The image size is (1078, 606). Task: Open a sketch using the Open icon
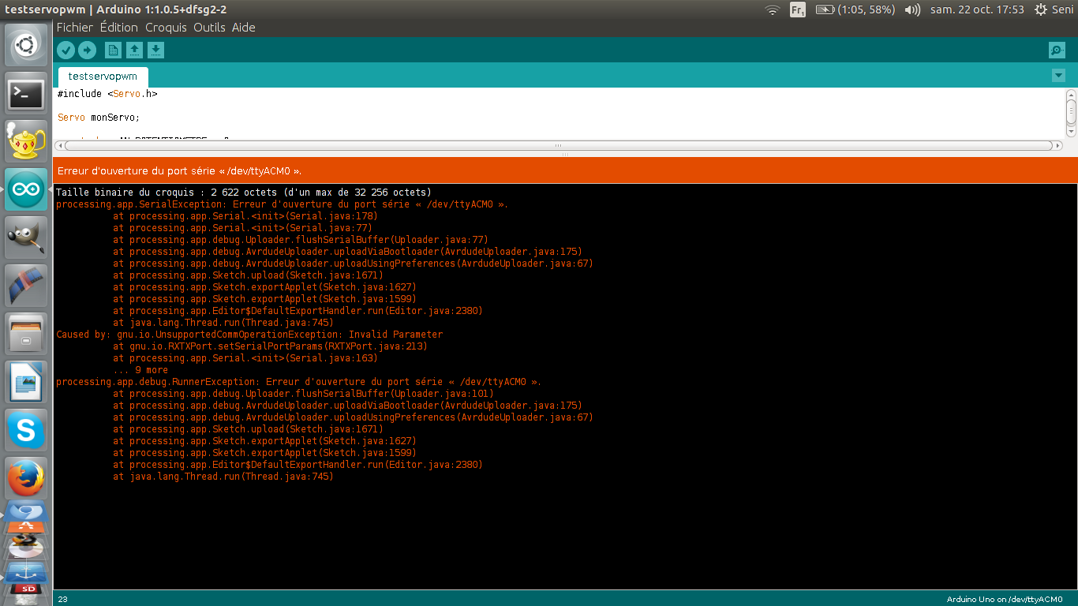coord(135,50)
